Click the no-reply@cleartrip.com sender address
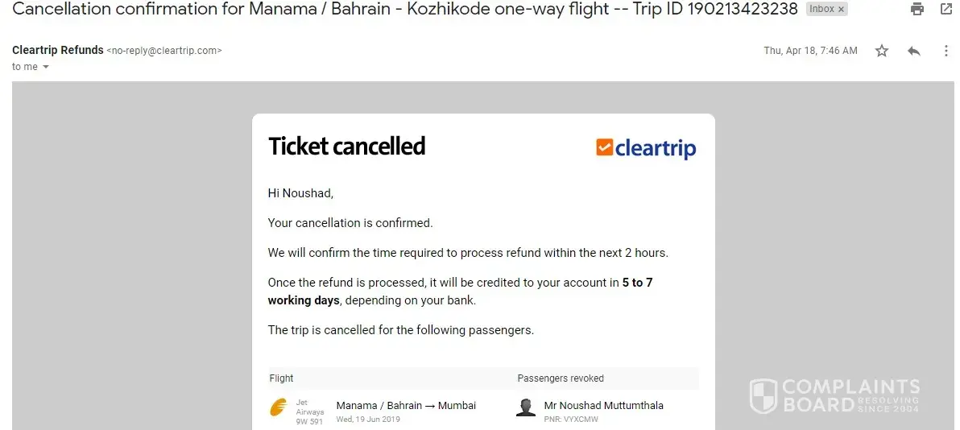This screenshot has width=960, height=430. click(164, 51)
